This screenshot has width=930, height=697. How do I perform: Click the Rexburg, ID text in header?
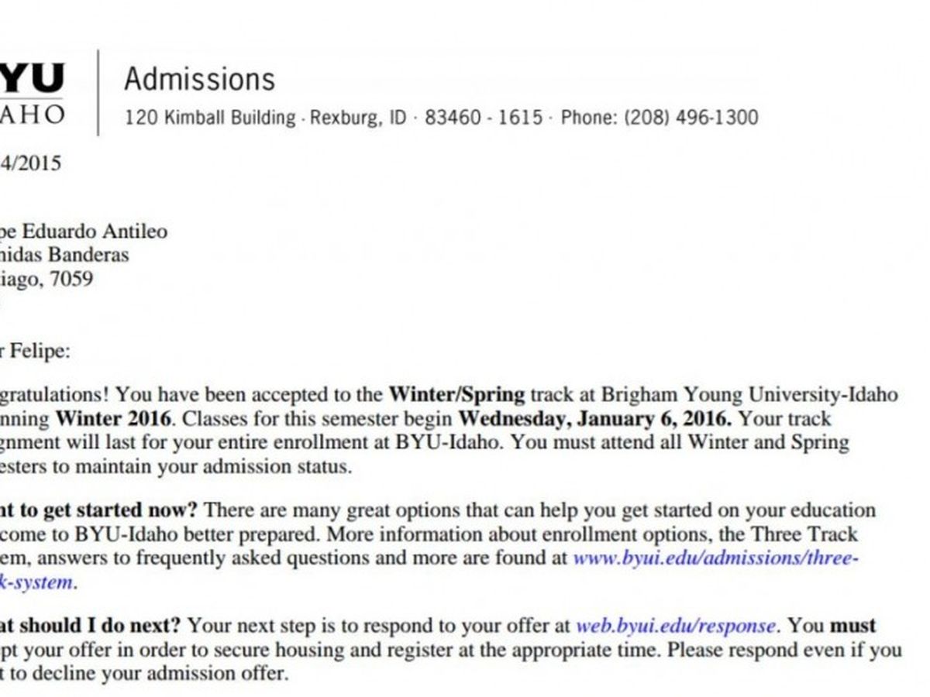(x=358, y=118)
